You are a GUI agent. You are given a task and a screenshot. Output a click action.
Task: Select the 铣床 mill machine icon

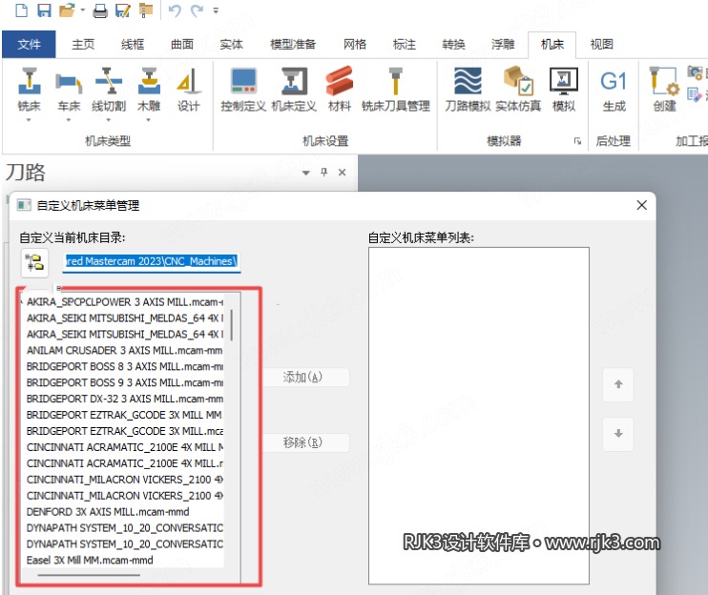pyautogui.click(x=30, y=90)
